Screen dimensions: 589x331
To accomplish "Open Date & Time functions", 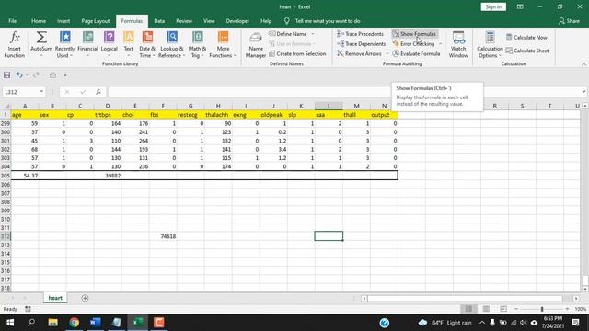I will coord(147,45).
